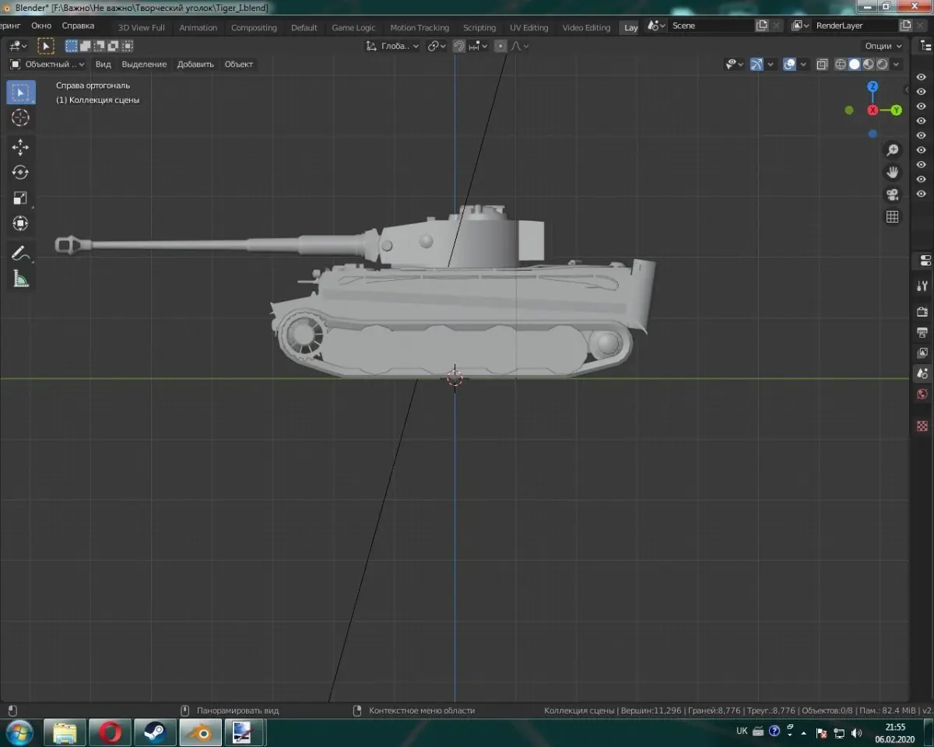Open the Texture properties checker tab
Viewport: 934px width, 747px height.
pyautogui.click(x=923, y=426)
